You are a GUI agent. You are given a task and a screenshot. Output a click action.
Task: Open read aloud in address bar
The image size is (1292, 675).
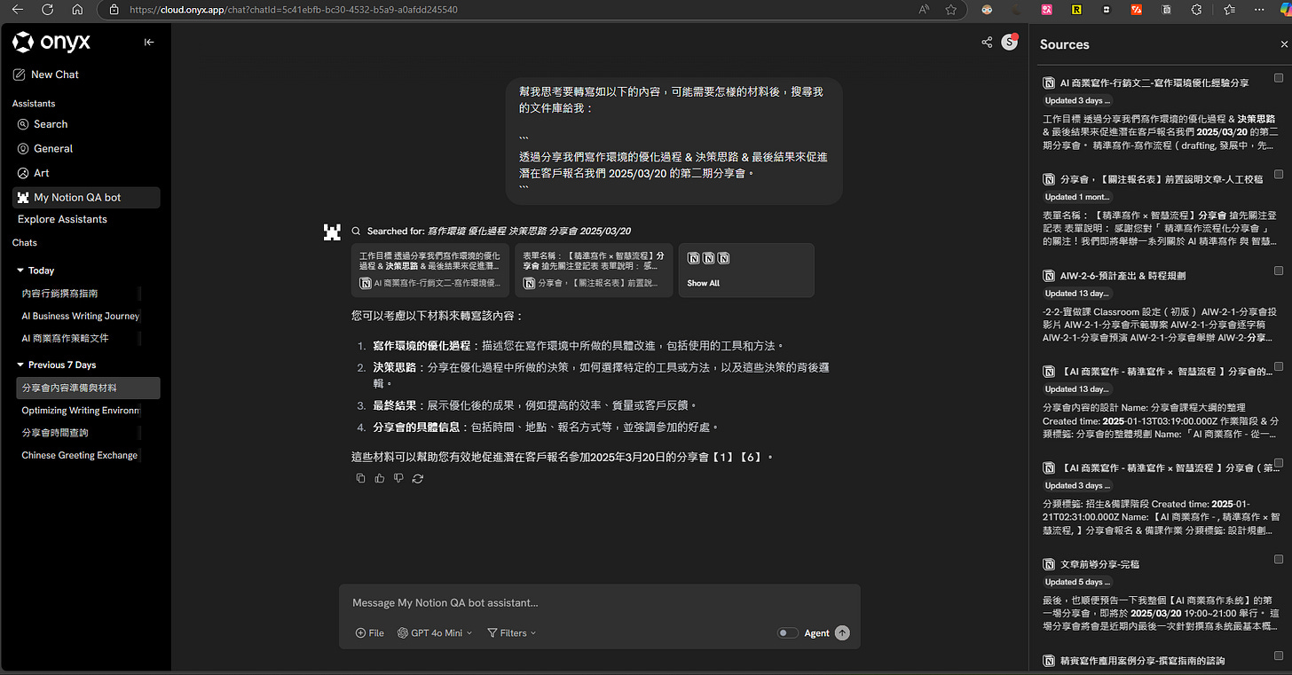pos(925,10)
